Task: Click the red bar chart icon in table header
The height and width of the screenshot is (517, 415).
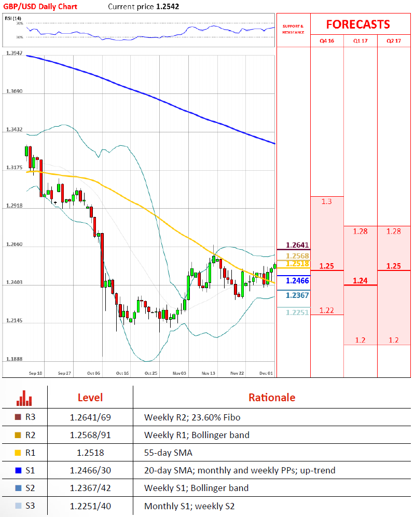Action: point(24,398)
